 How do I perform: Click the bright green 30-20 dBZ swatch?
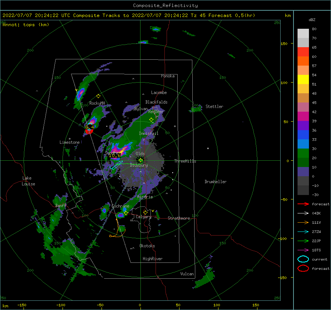tap(303, 153)
